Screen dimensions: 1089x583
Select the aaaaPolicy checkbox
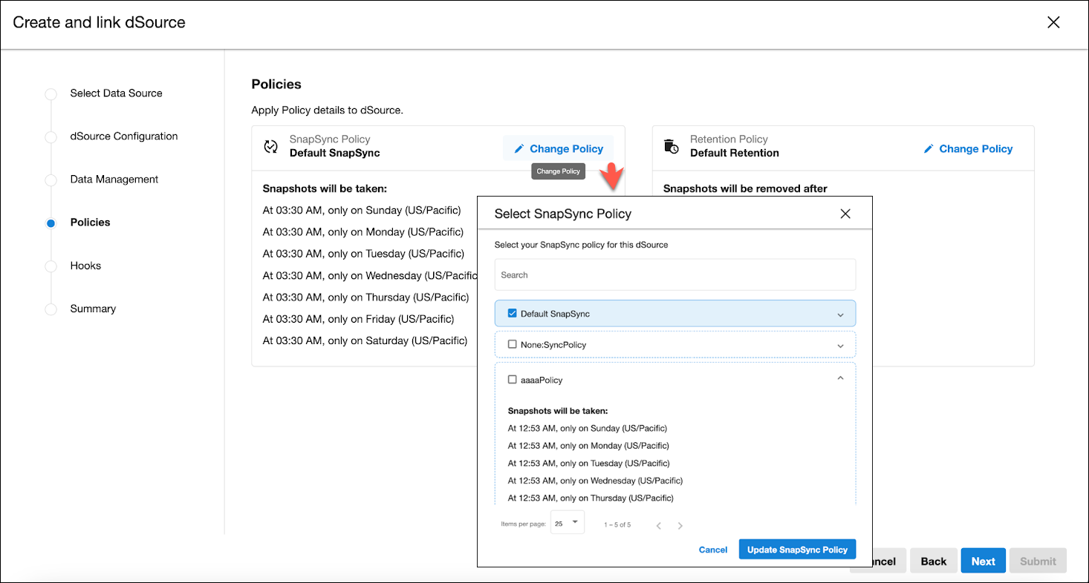coord(512,380)
